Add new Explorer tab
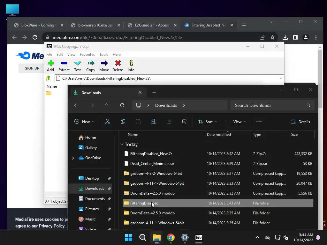Screen dimensions: 327x245 point(154,93)
